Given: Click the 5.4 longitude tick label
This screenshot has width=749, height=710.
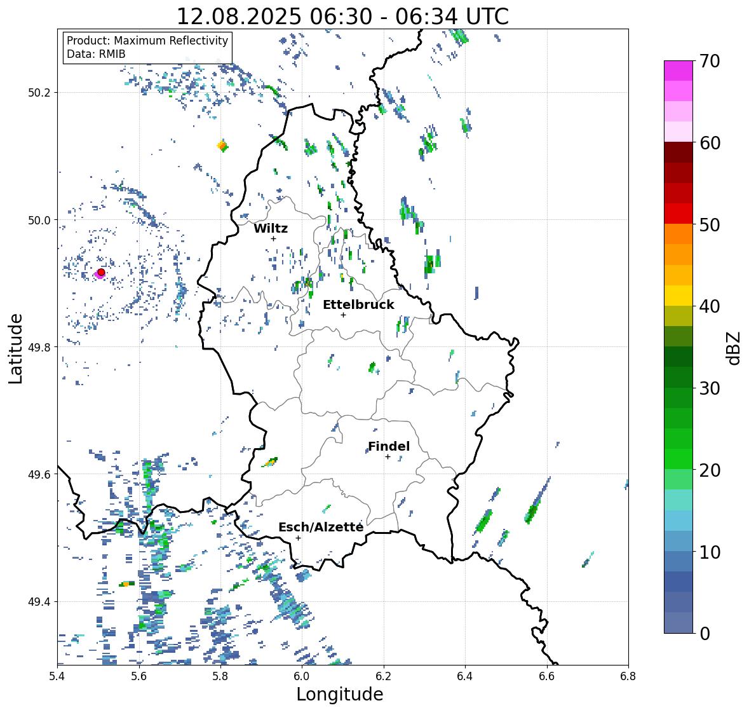Looking at the screenshot, I should [x=57, y=676].
